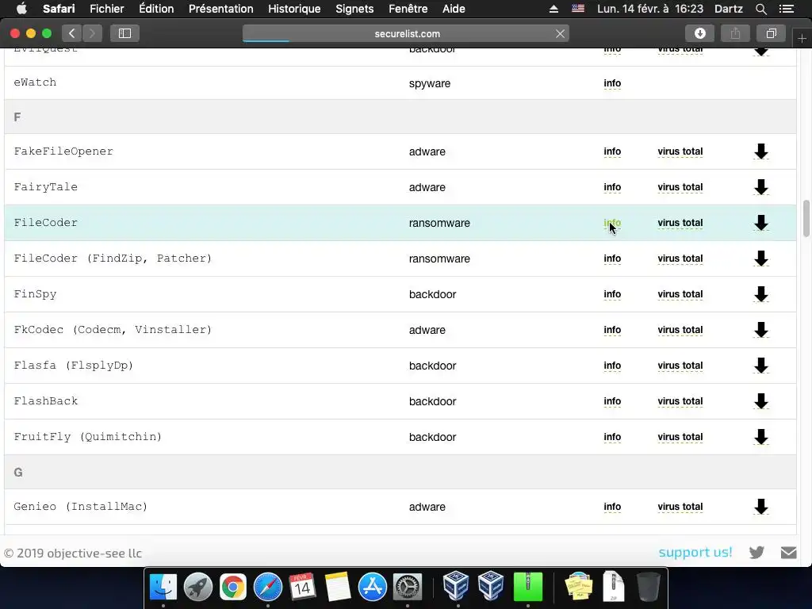
Task: Open the Signets menu
Action: coord(354,9)
